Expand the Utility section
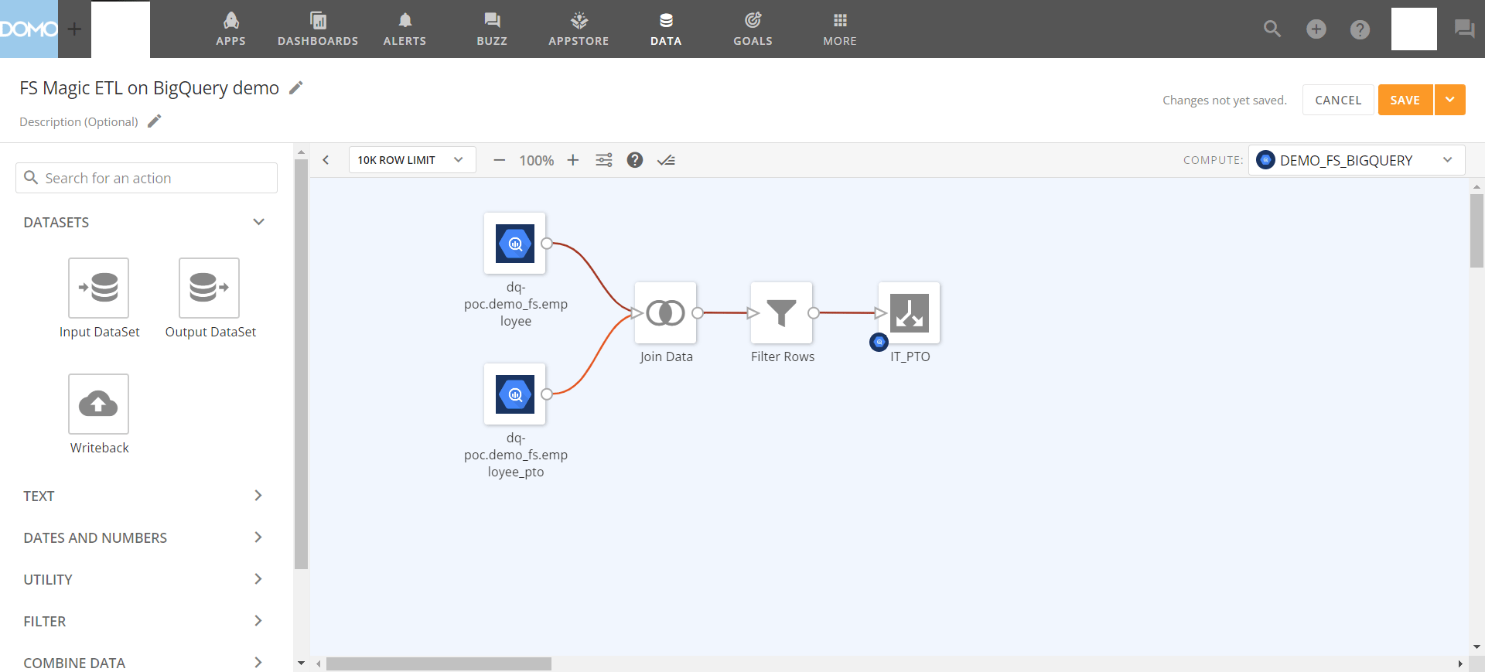 click(x=143, y=579)
